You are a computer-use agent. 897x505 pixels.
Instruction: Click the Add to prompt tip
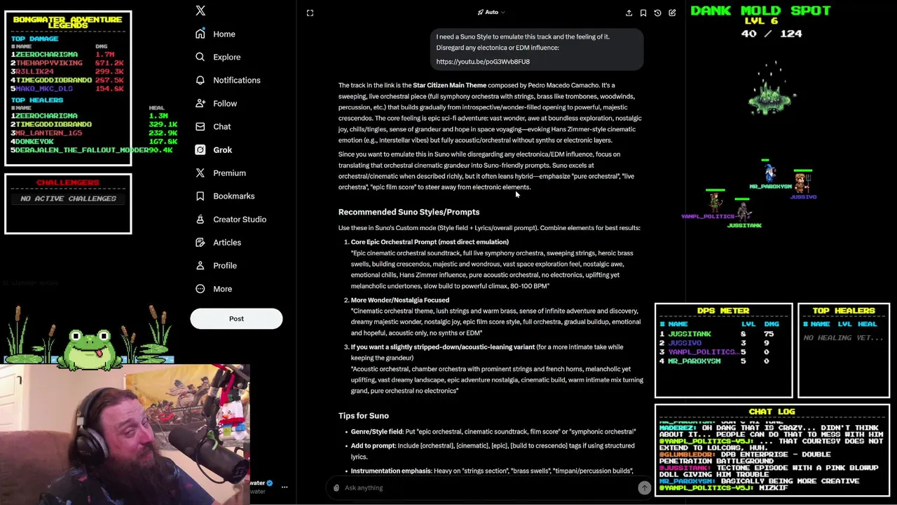coord(493,451)
